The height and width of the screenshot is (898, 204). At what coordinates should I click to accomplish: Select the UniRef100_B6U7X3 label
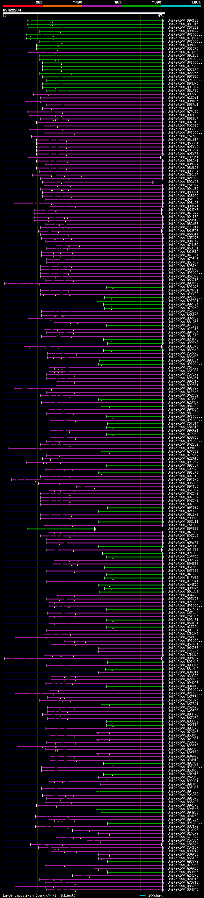point(183,210)
